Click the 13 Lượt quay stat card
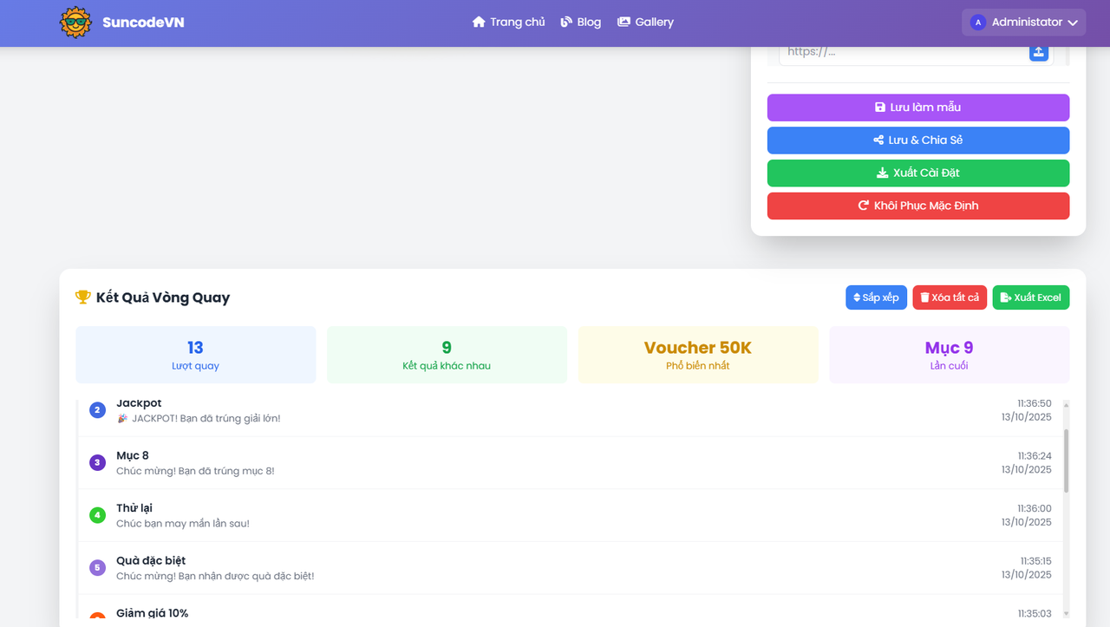Viewport: 1110px width, 627px height. 196,355
